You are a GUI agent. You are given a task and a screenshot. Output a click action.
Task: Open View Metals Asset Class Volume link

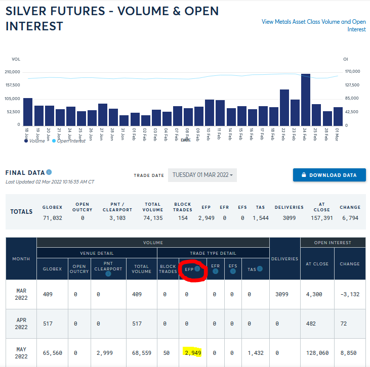point(313,25)
